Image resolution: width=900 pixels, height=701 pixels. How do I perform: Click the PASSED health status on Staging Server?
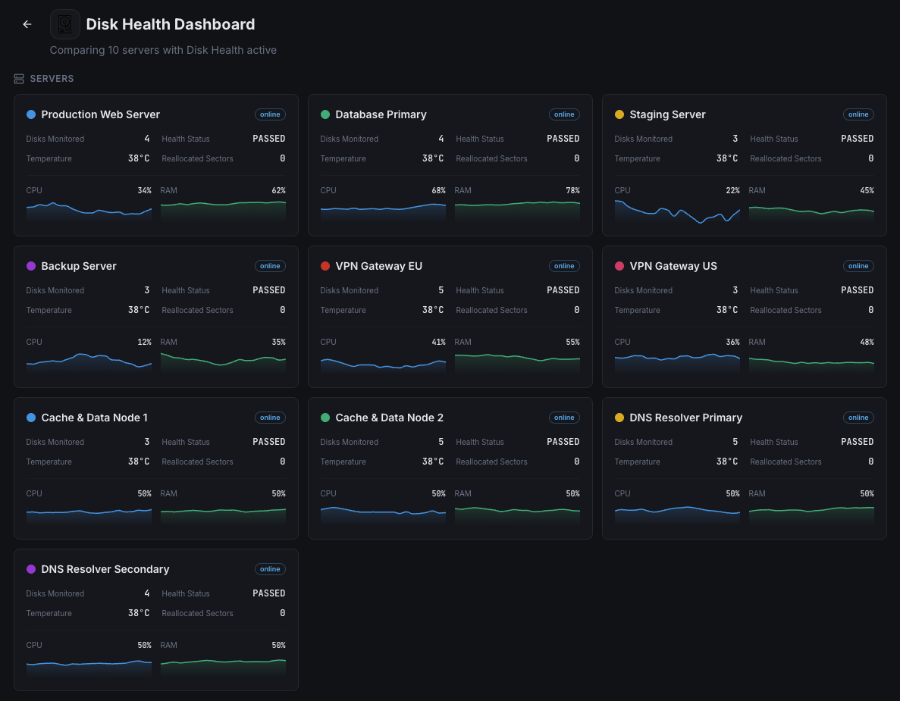tap(857, 139)
